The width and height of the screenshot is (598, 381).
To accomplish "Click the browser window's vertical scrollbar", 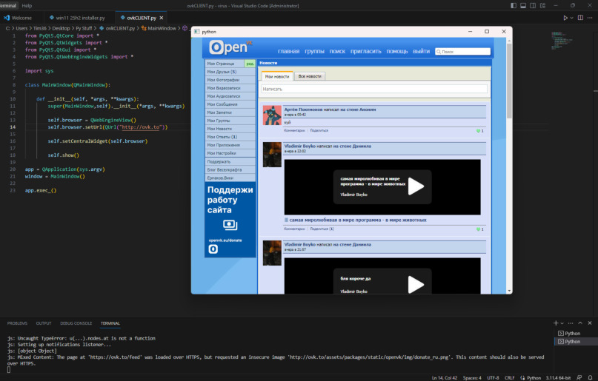I will point(508,148).
